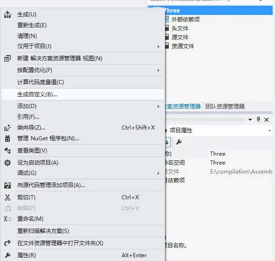
Task: Click the NuGet package manager icon
Action: pyautogui.click(x=7, y=138)
